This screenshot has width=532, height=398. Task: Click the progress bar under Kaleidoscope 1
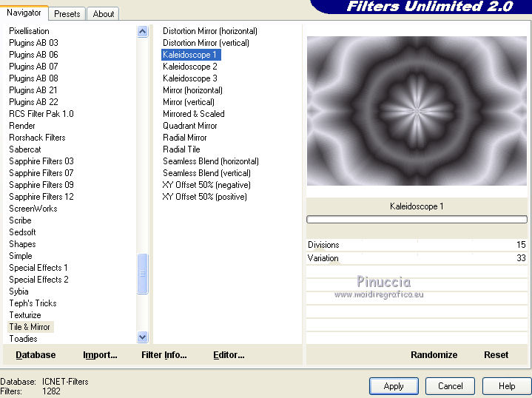[417, 220]
